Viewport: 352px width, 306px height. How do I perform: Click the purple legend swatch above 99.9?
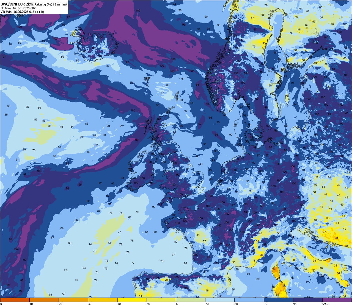click(x=337, y=300)
